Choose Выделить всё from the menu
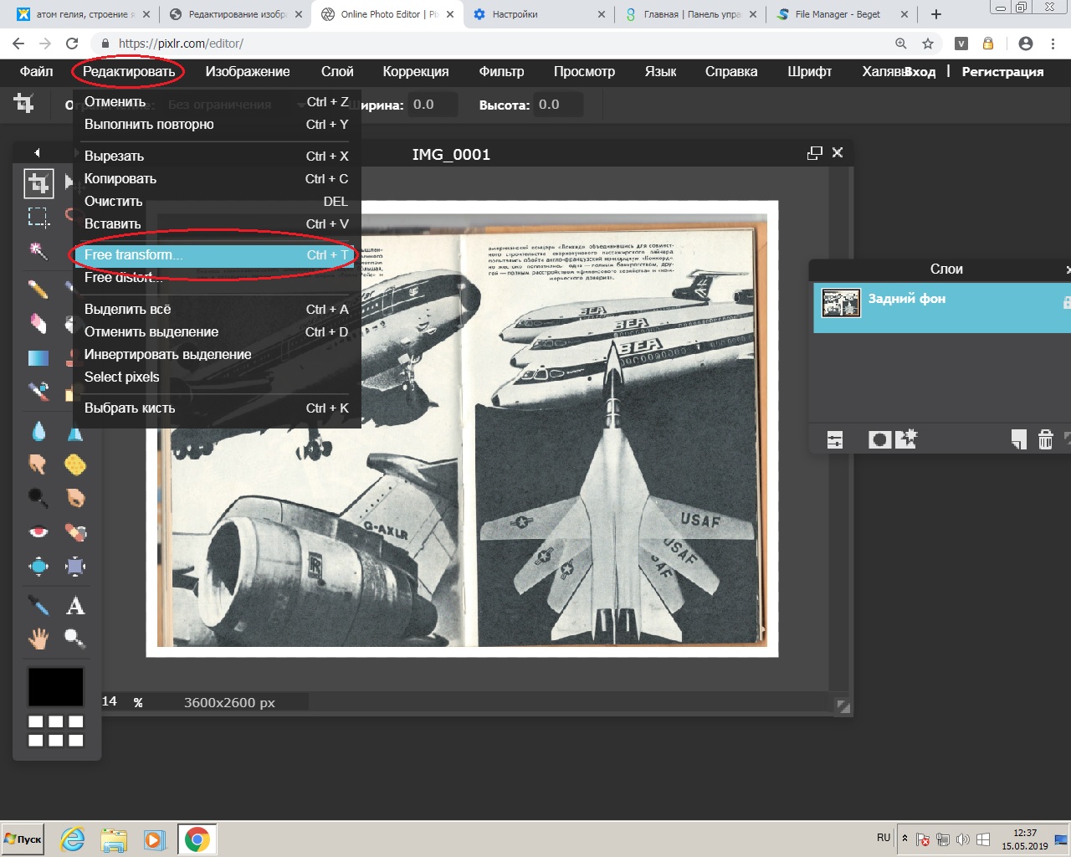Screen dimensions: 1071x857 (x=216, y=310)
